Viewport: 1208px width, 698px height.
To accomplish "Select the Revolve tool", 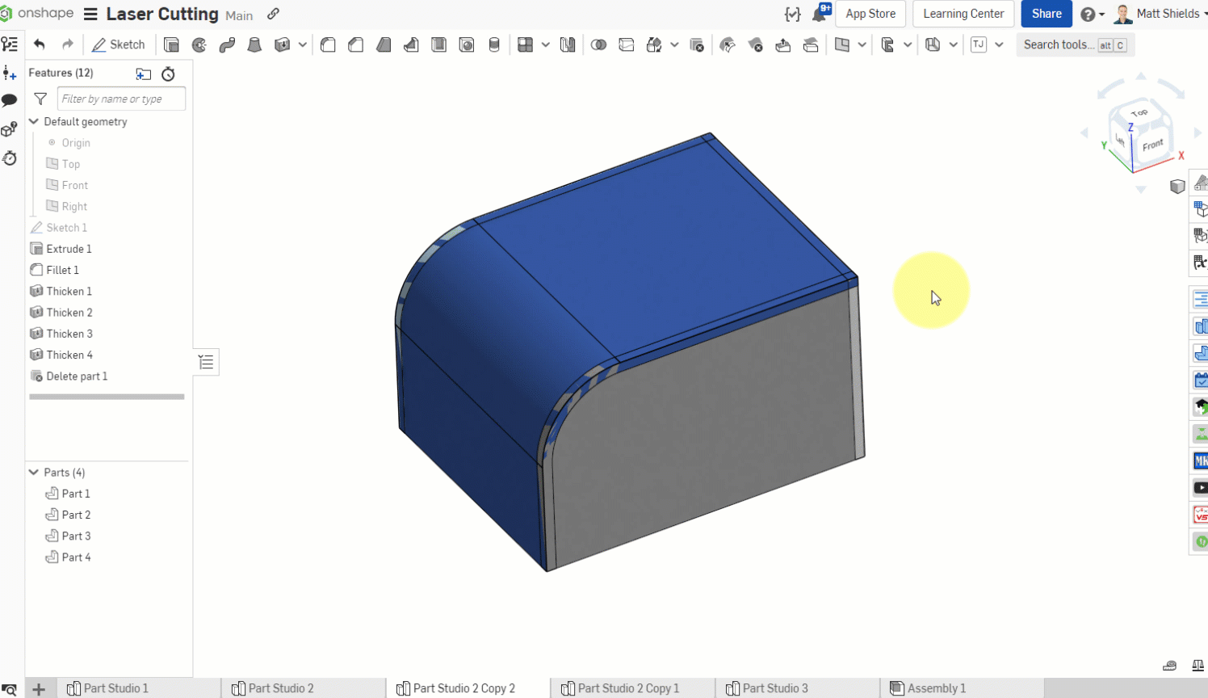I will pyautogui.click(x=199, y=44).
